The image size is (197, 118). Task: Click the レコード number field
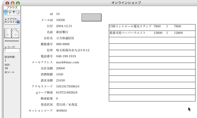[x=12, y=50]
